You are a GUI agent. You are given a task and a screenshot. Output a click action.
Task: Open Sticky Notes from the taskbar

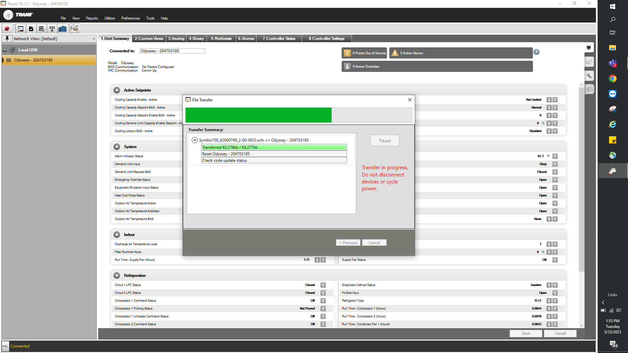tap(613, 140)
